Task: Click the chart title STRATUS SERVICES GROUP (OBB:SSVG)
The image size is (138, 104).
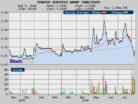Action: [69, 2]
